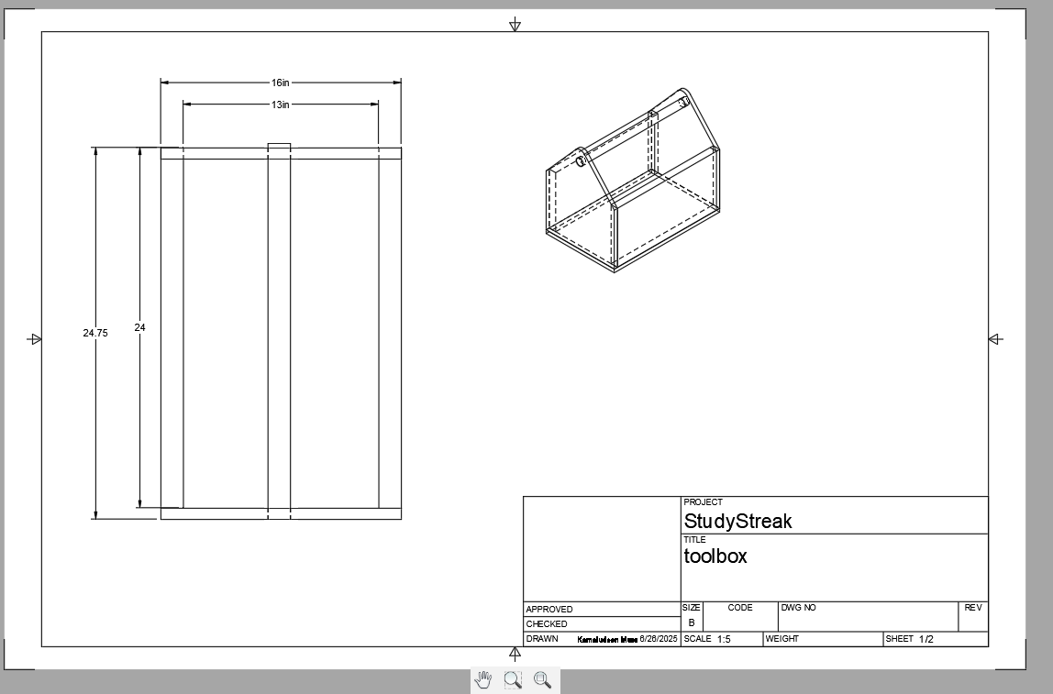
Task: Click the SCALE 1:5 field
Action: point(723,639)
